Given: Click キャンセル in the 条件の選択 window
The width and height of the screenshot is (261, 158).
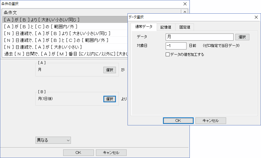Looking at the screenshot, I should pyautogui.click(x=111, y=153).
